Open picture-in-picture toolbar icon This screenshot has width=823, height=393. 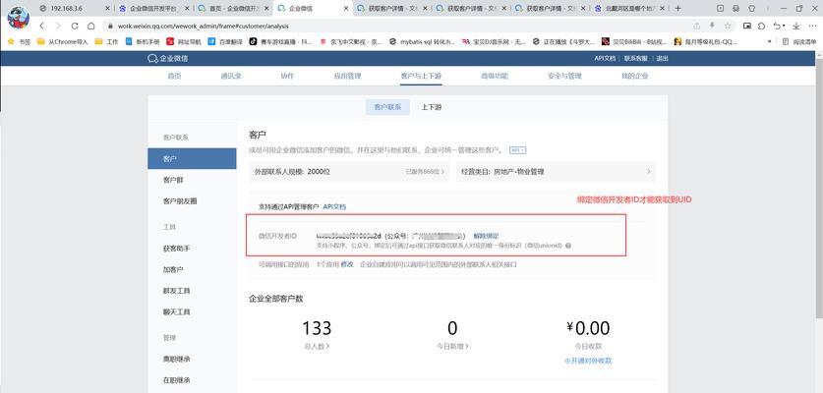[x=747, y=26]
